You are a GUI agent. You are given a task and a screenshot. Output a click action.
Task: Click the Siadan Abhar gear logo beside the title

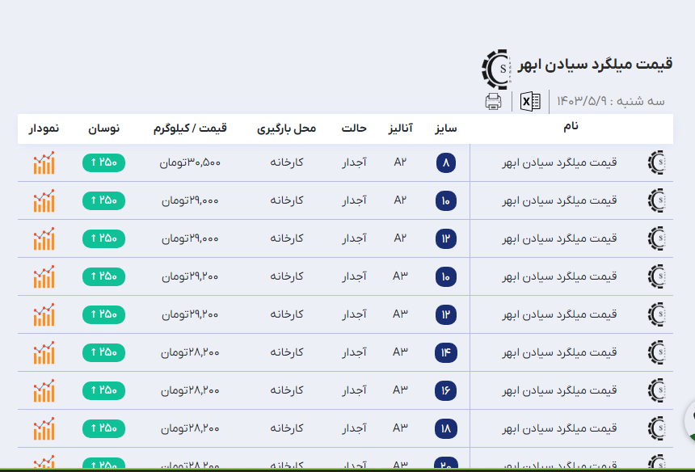point(495,68)
